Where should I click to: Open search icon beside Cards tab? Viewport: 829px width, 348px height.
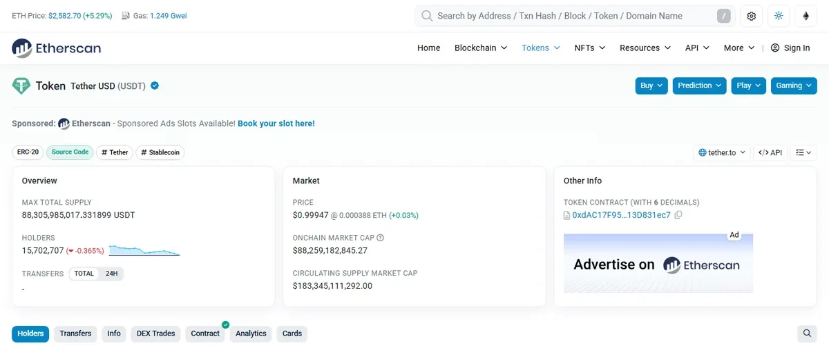(x=807, y=334)
